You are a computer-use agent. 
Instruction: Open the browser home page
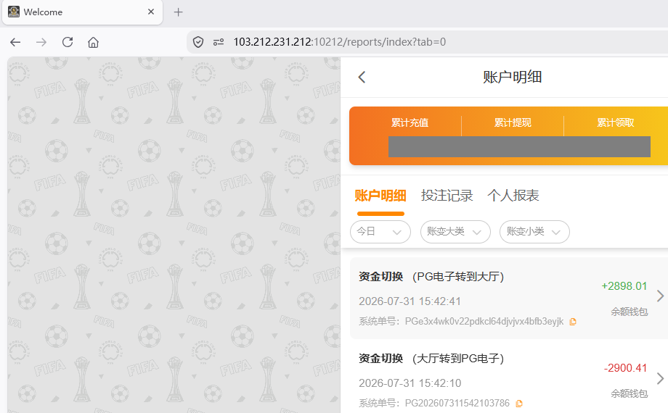point(93,42)
